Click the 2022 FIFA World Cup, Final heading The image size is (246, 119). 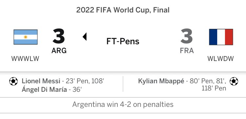[123, 10]
